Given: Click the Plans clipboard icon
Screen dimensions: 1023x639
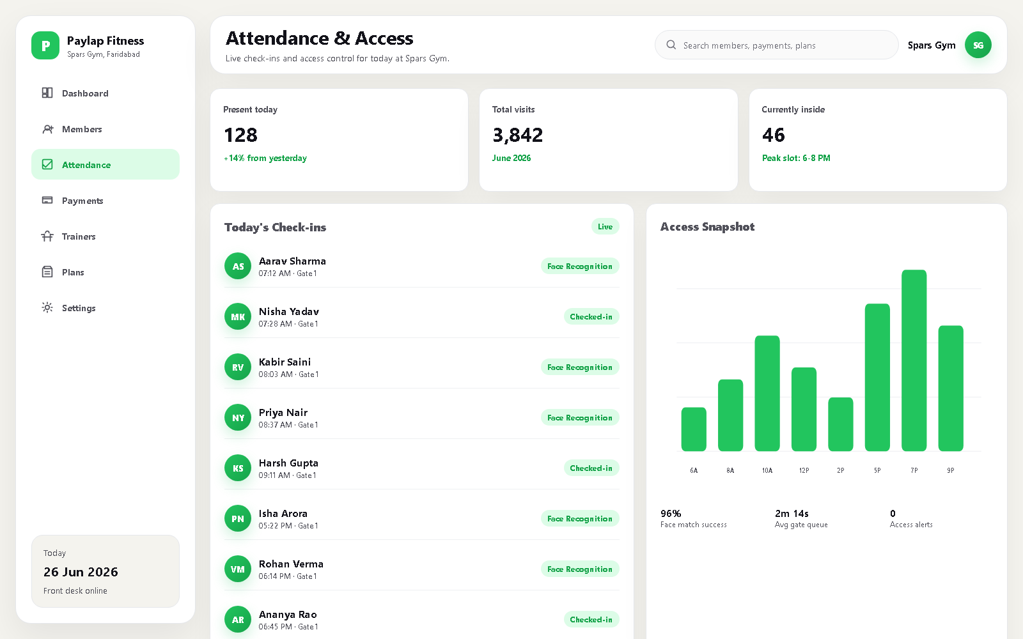Looking at the screenshot, I should pos(47,272).
